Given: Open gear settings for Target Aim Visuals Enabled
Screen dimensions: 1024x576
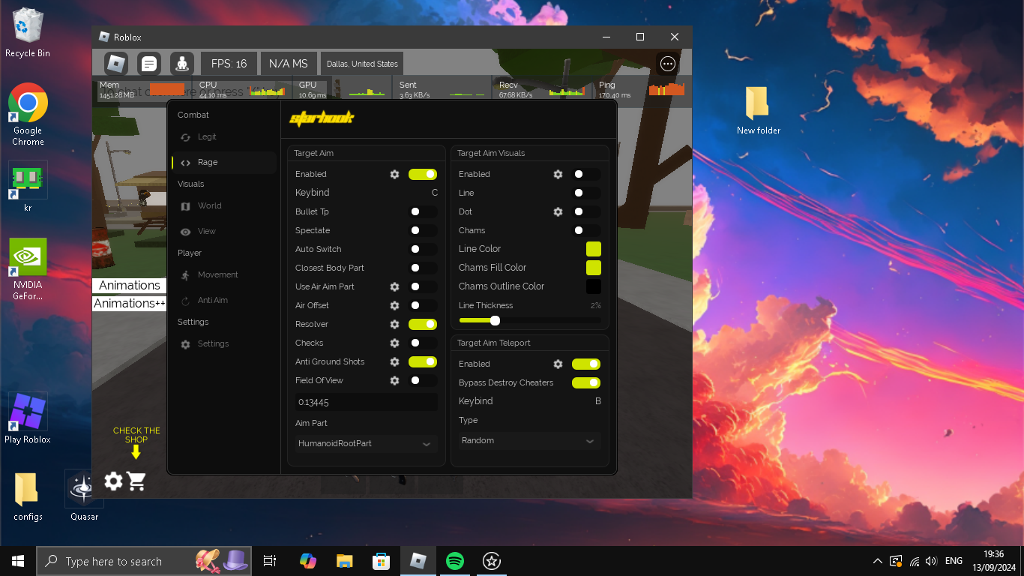Looking at the screenshot, I should (558, 174).
